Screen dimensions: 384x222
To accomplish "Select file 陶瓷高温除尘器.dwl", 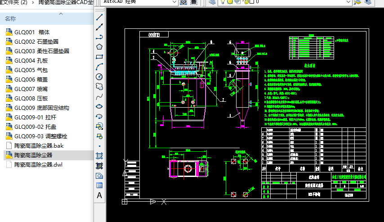I will tap(38, 165).
